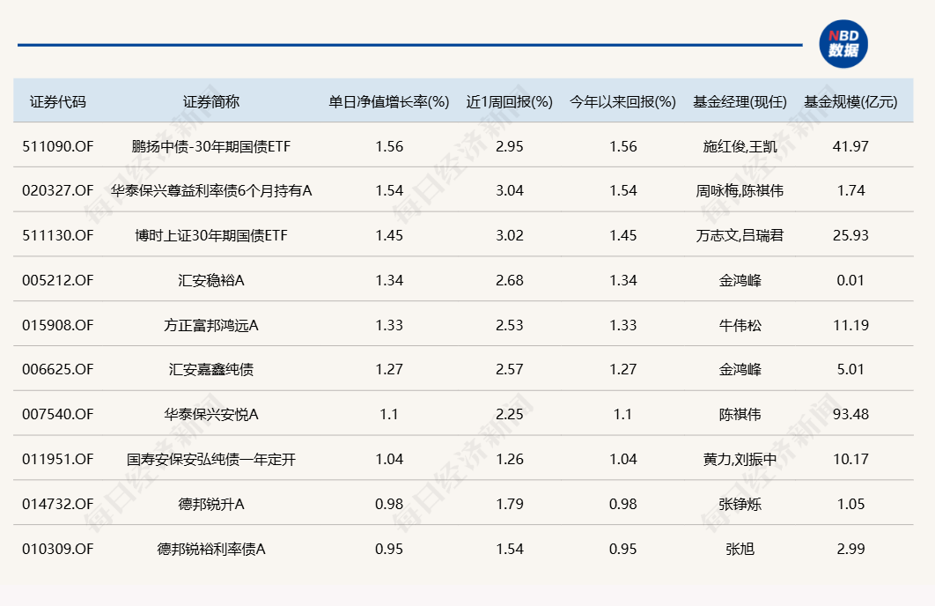Click fund size value 1.74

(x=850, y=190)
